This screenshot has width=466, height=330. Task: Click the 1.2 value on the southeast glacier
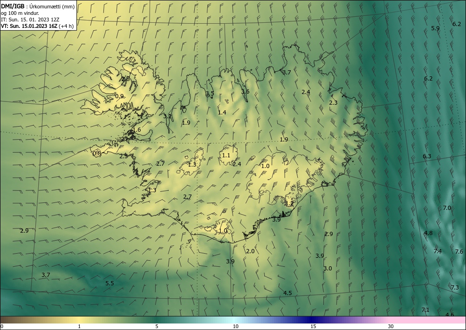click(289, 203)
